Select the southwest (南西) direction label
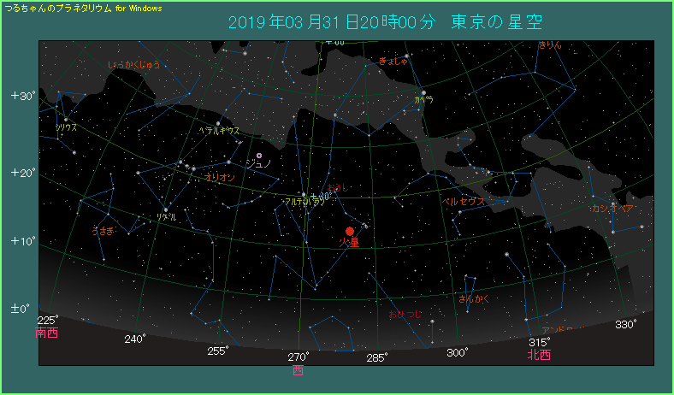Screen dimensions: 674x395 coord(47,333)
